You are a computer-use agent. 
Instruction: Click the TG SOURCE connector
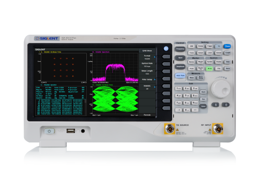point(170,129)
